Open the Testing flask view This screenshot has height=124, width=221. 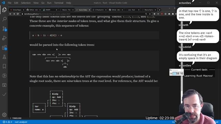coord(4,57)
